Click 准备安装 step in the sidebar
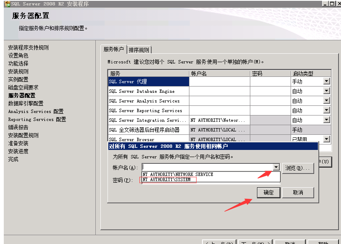 [x=18, y=143]
